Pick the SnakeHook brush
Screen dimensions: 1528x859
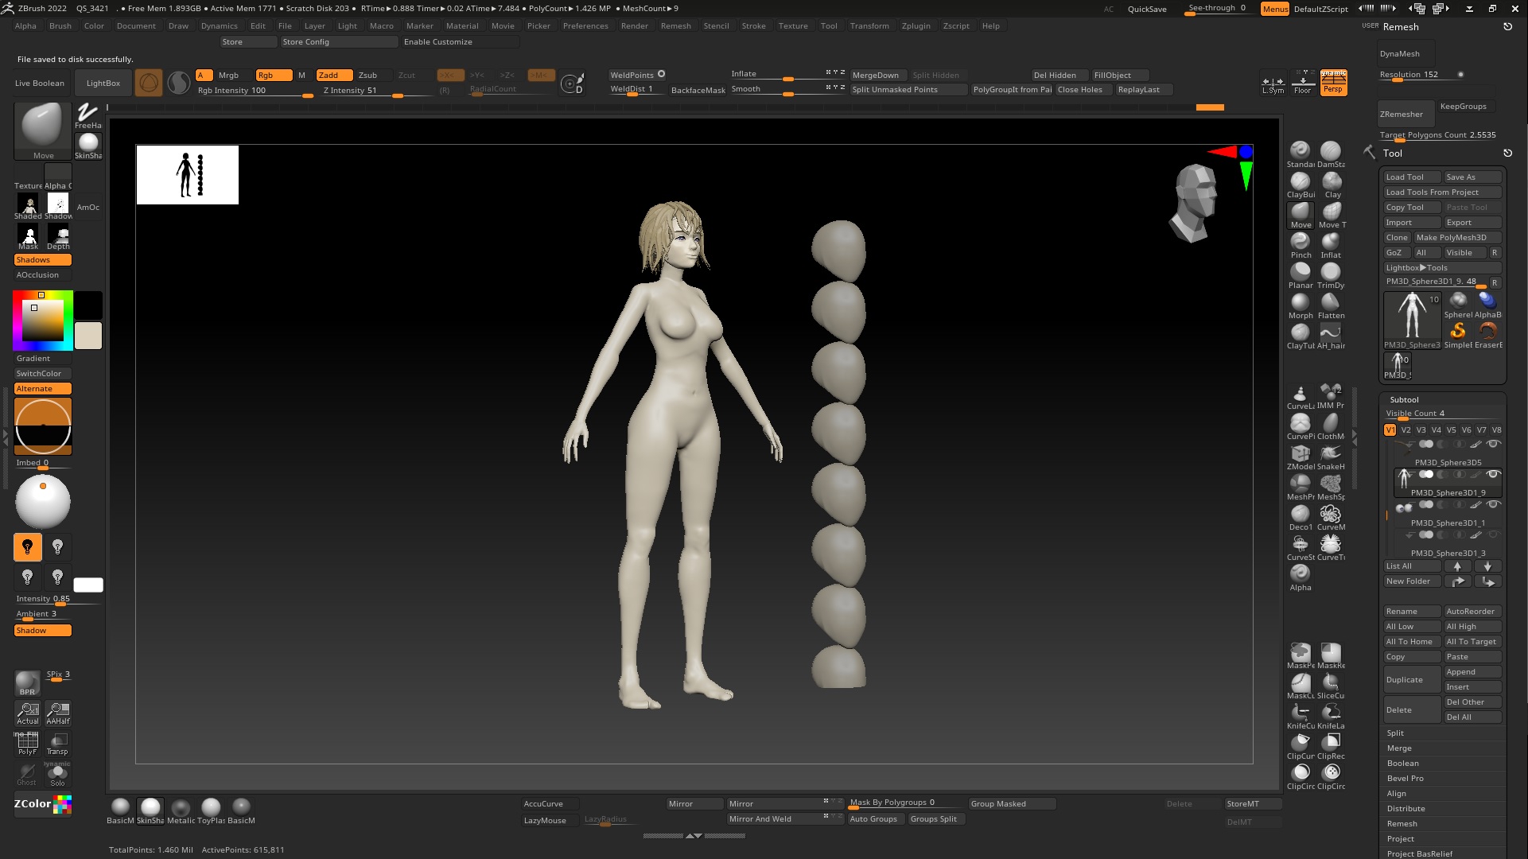click(1330, 454)
